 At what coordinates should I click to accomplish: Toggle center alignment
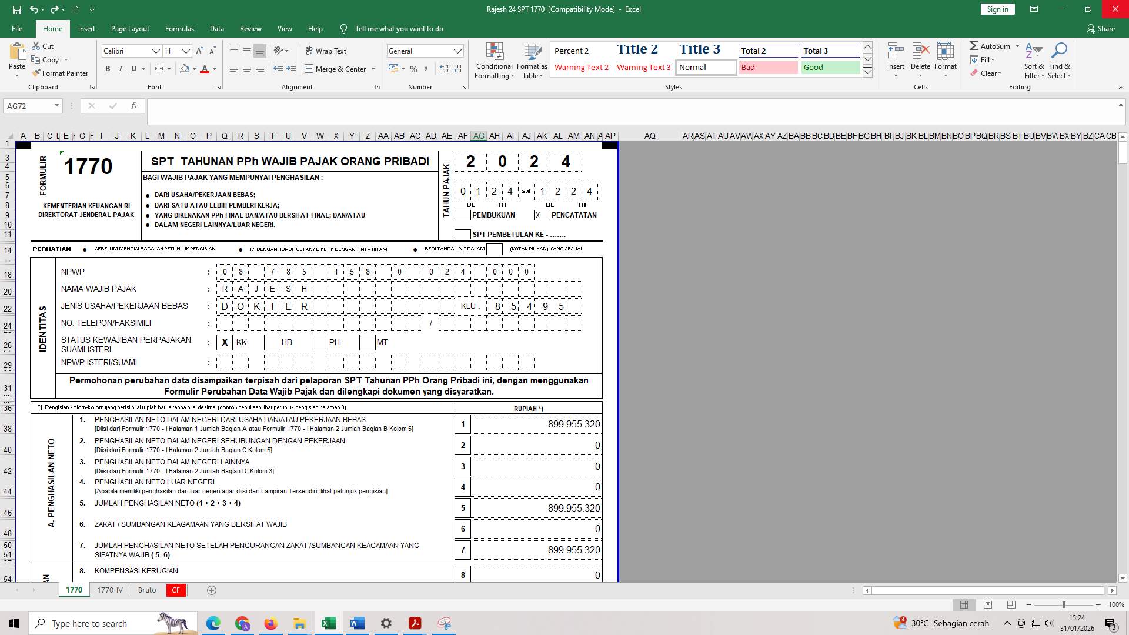coord(246,69)
